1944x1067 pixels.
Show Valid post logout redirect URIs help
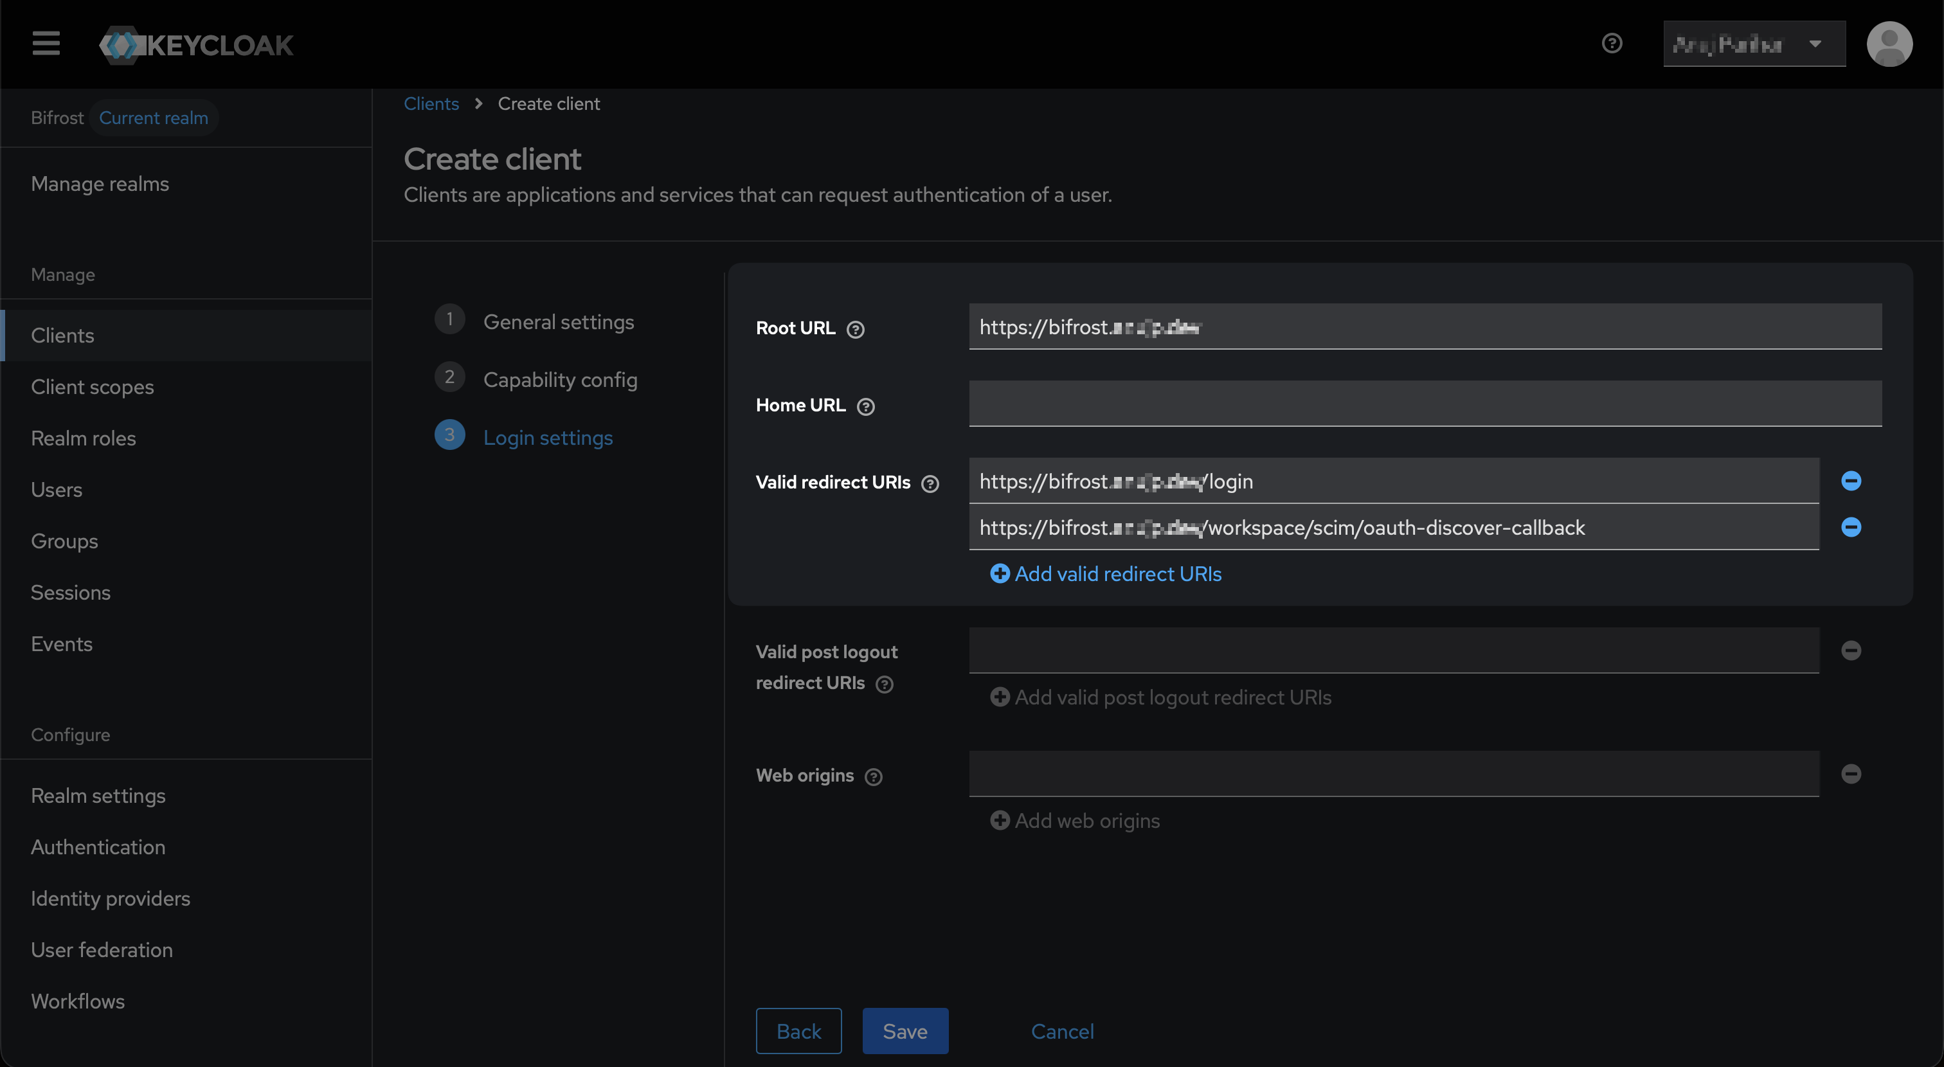[x=885, y=684]
